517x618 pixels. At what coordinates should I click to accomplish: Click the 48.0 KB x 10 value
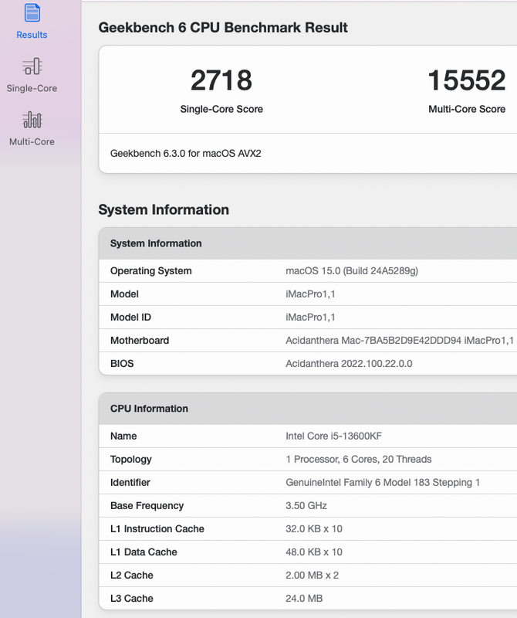click(314, 552)
